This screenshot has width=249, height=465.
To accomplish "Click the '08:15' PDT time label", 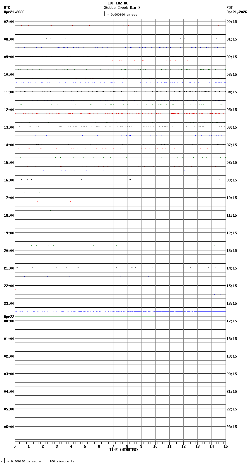I will 232,163.
